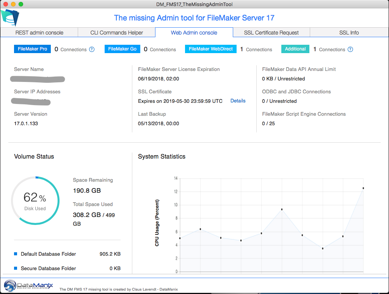
Task: Click the Space Remaining value 190.8 GB
Action: tap(87, 190)
